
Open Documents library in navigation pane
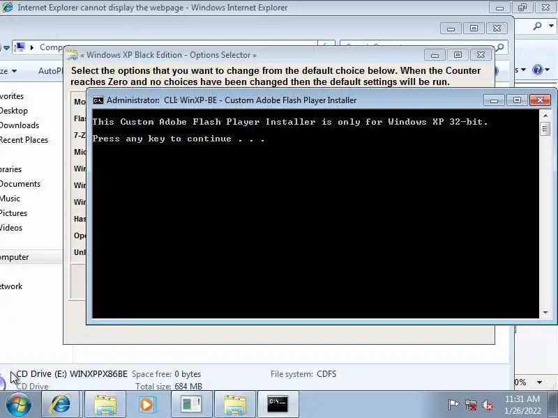click(x=20, y=184)
